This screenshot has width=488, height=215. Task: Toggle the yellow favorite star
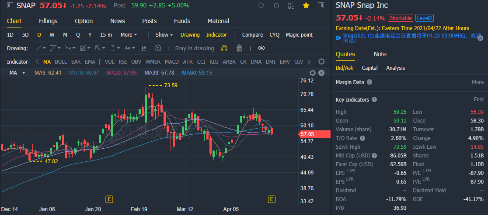pos(306,5)
